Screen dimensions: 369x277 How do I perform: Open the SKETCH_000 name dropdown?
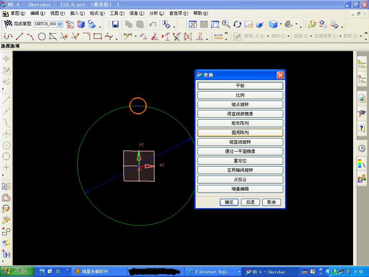coord(59,24)
